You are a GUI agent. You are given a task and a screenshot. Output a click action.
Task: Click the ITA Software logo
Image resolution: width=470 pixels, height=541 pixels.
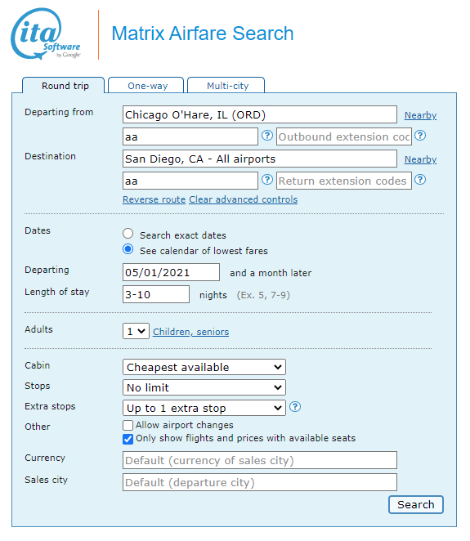coord(45,34)
